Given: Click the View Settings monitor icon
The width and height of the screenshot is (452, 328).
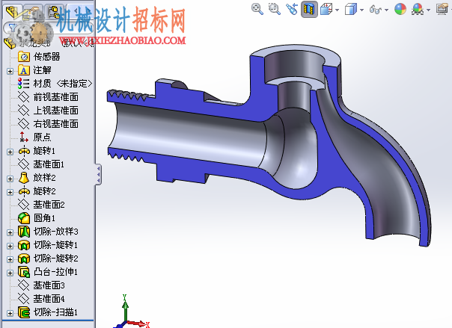Looking at the screenshot, I should 442,9.
